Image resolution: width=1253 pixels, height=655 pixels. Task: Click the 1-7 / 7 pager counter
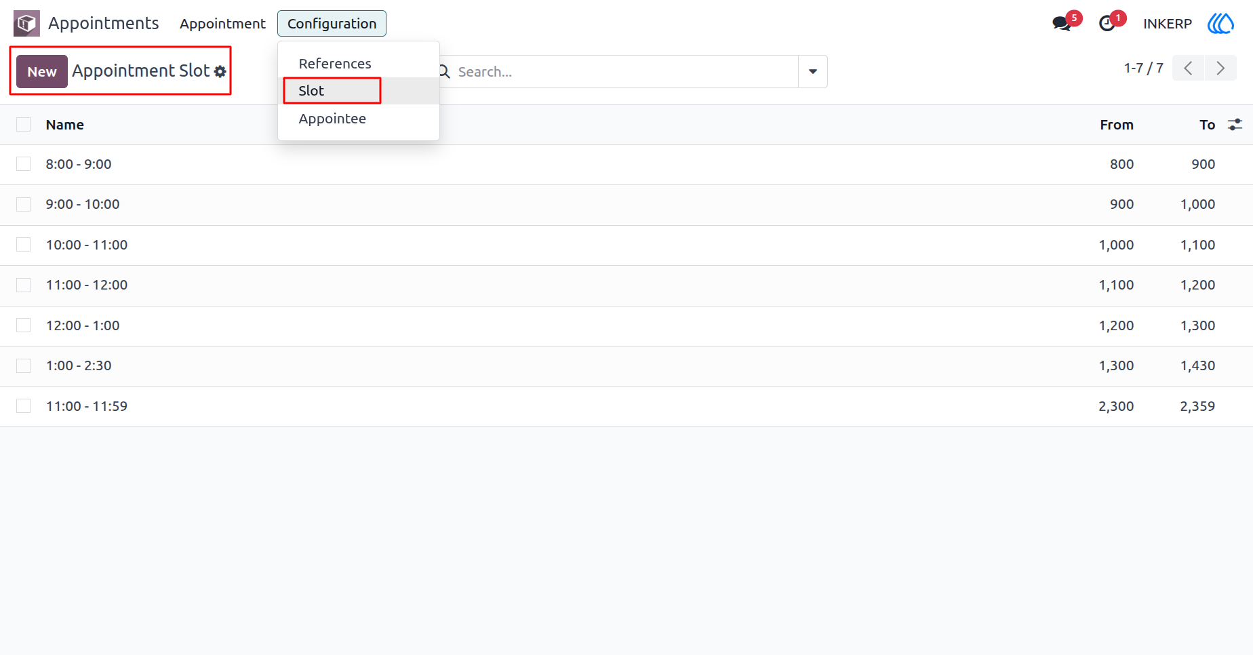tap(1143, 68)
